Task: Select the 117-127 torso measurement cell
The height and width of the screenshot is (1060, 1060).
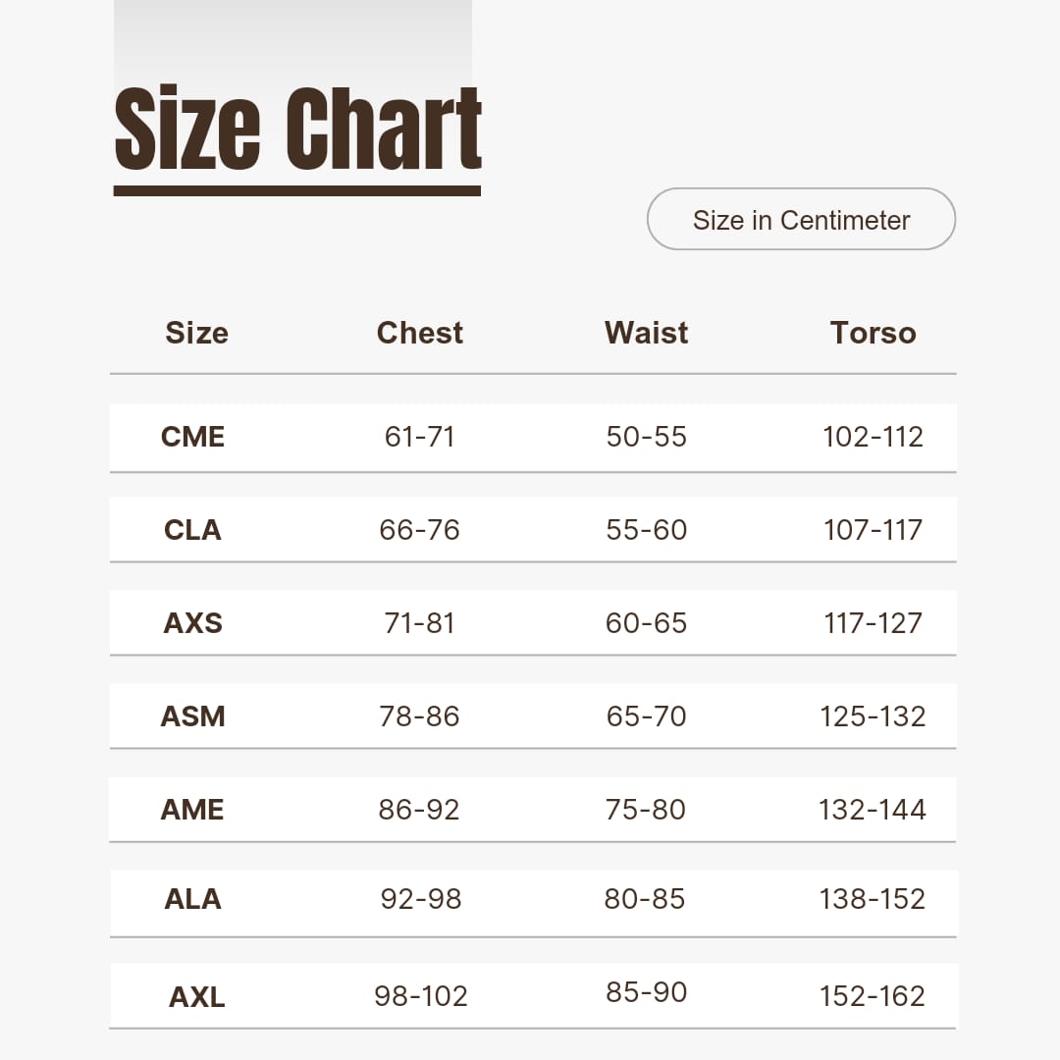Action: [873, 623]
